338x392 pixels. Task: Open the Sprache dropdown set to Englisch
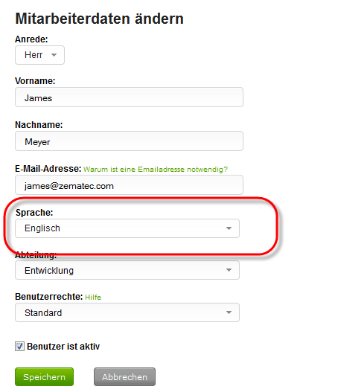127,228
